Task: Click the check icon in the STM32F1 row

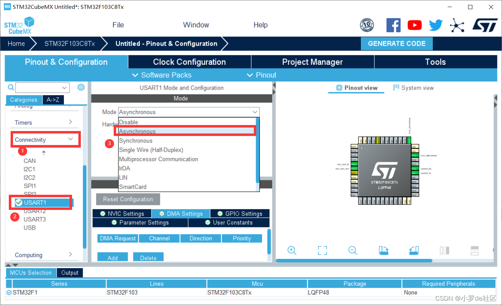Action: pos(9,292)
